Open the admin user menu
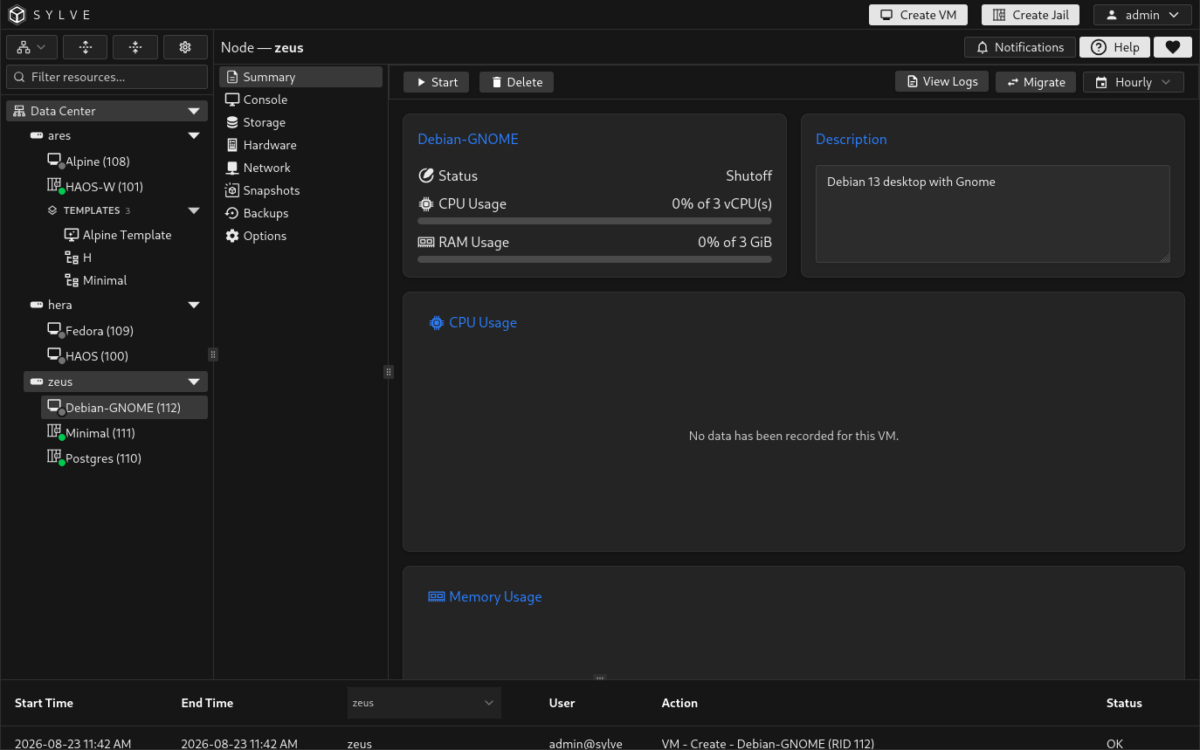 coord(1142,15)
